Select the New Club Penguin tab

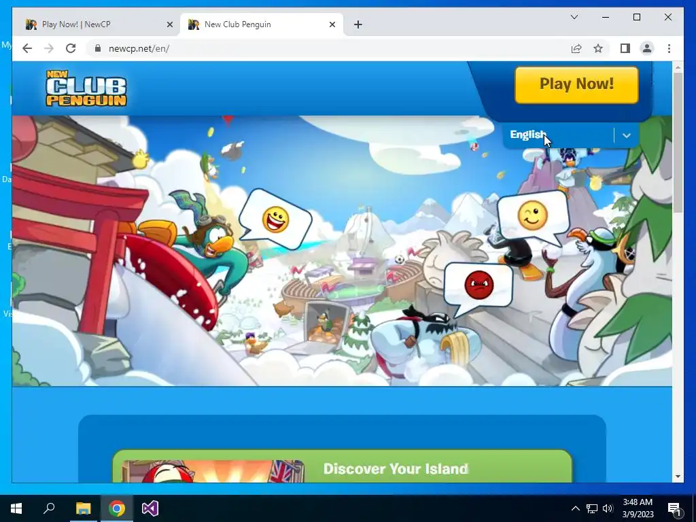262,24
